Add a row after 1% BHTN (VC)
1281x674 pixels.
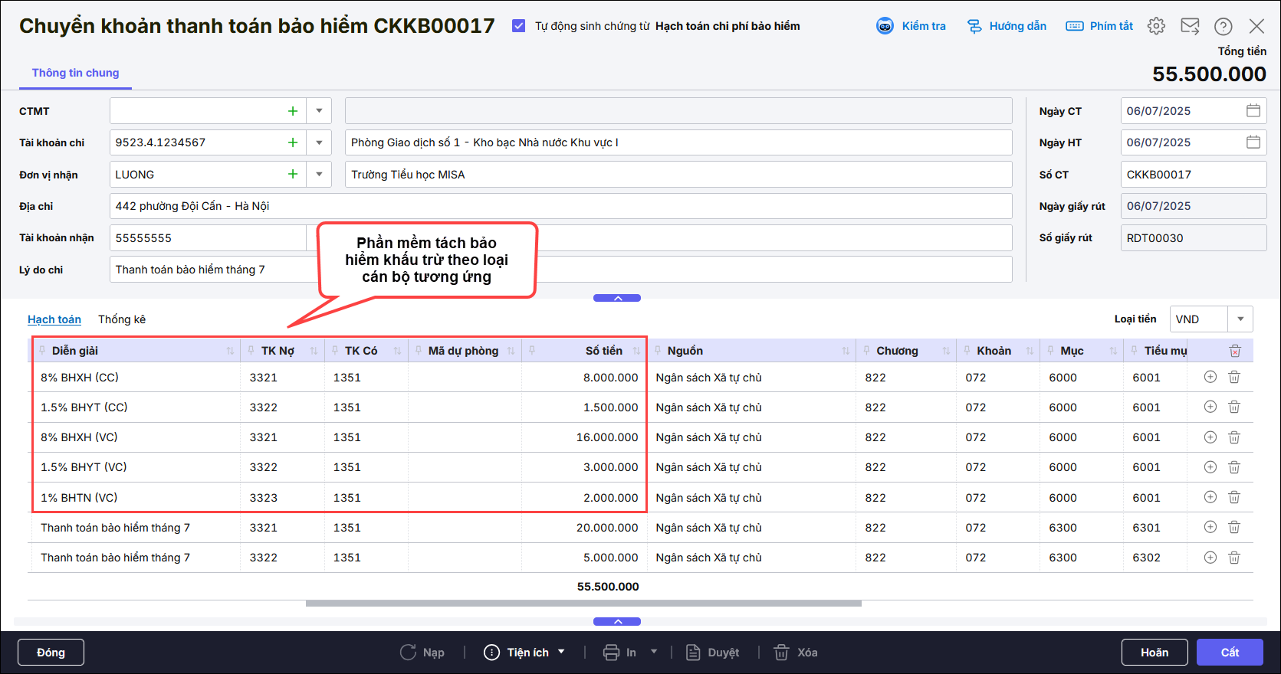(x=1210, y=497)
